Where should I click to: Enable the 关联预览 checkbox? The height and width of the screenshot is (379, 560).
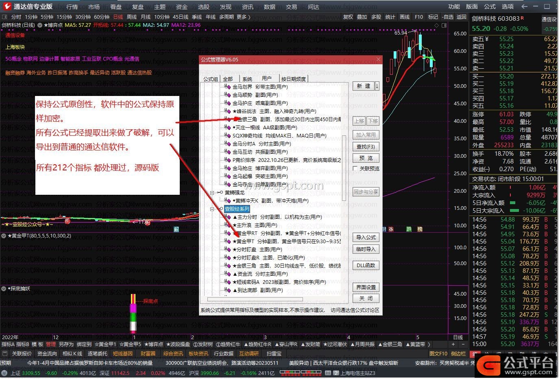coord(355,168)
